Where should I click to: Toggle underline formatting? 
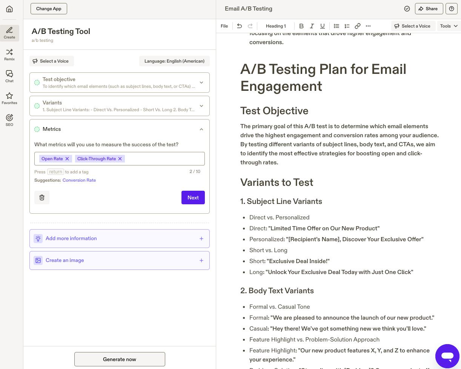pyautogui.click(x=322, y=26)
